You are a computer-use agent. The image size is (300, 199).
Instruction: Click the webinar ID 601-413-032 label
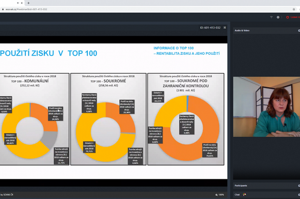pyautogui.click(x=210, y=28)
